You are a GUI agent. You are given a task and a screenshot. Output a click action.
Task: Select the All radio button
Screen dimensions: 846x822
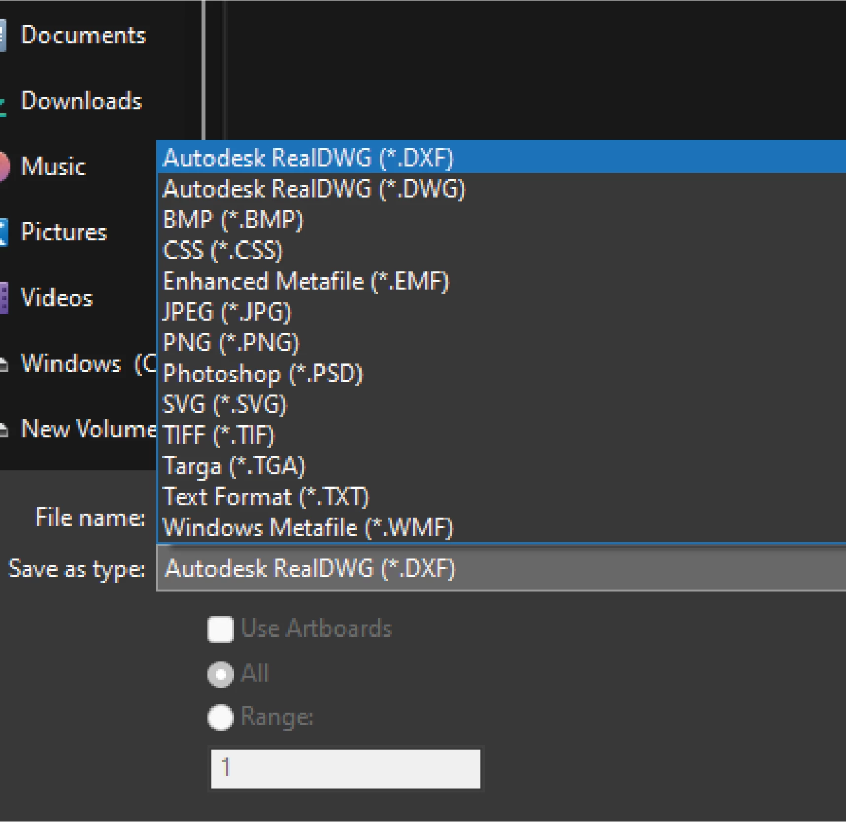tap(220, 674)
